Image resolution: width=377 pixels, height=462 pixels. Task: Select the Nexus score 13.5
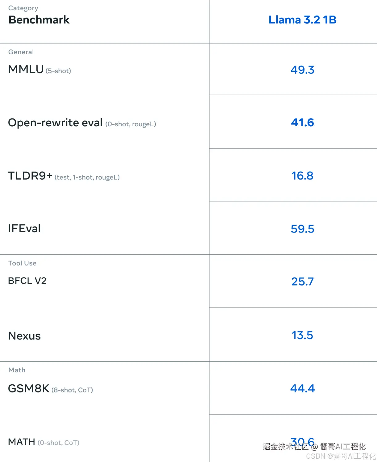[x=302, y=335]
